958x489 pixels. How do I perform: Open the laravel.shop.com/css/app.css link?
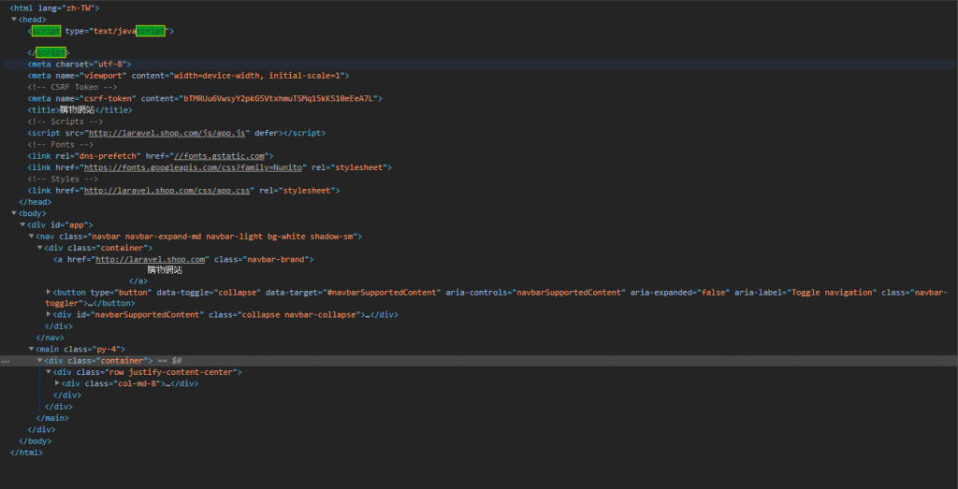167,191
